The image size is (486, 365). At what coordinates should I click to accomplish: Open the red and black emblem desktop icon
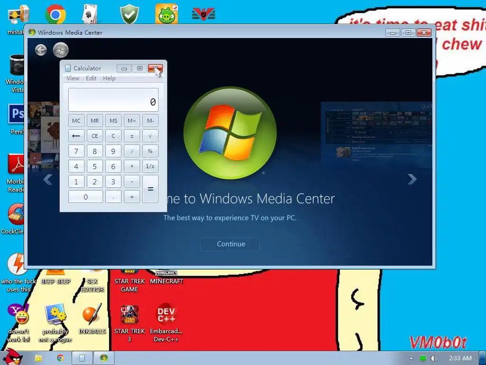204,14
